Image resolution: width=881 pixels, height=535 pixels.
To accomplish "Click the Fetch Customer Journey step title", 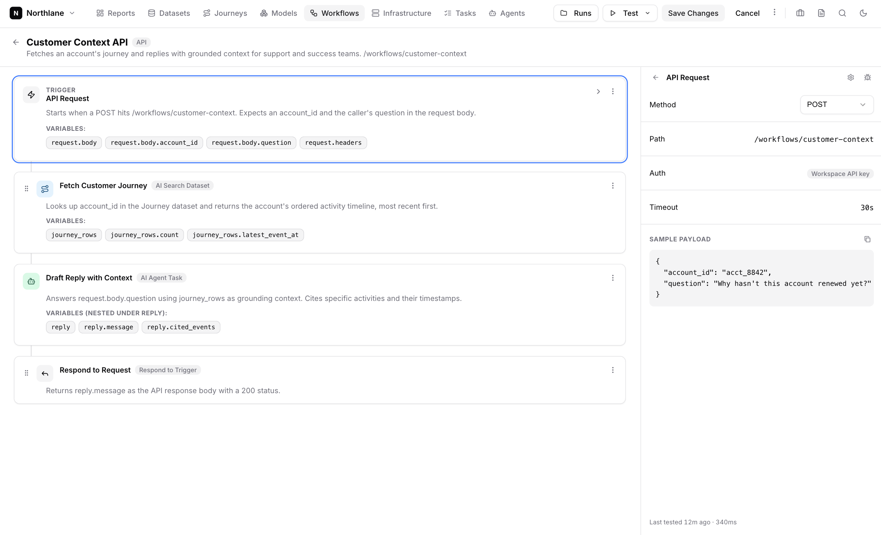I will coord(103,186).
